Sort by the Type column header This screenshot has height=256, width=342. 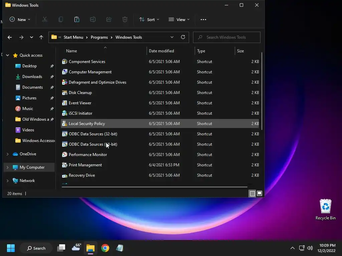pyautogui.click(x=201, y=51)
